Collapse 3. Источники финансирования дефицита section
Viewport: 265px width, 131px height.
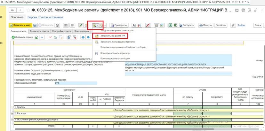12,120
